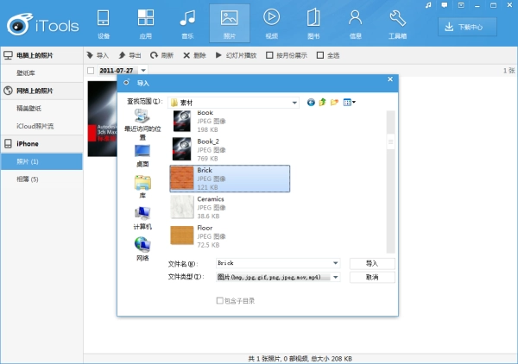Click the Autodesk 3ds Max photo thumbnail
518x364 pixels.
click(102, 119)
